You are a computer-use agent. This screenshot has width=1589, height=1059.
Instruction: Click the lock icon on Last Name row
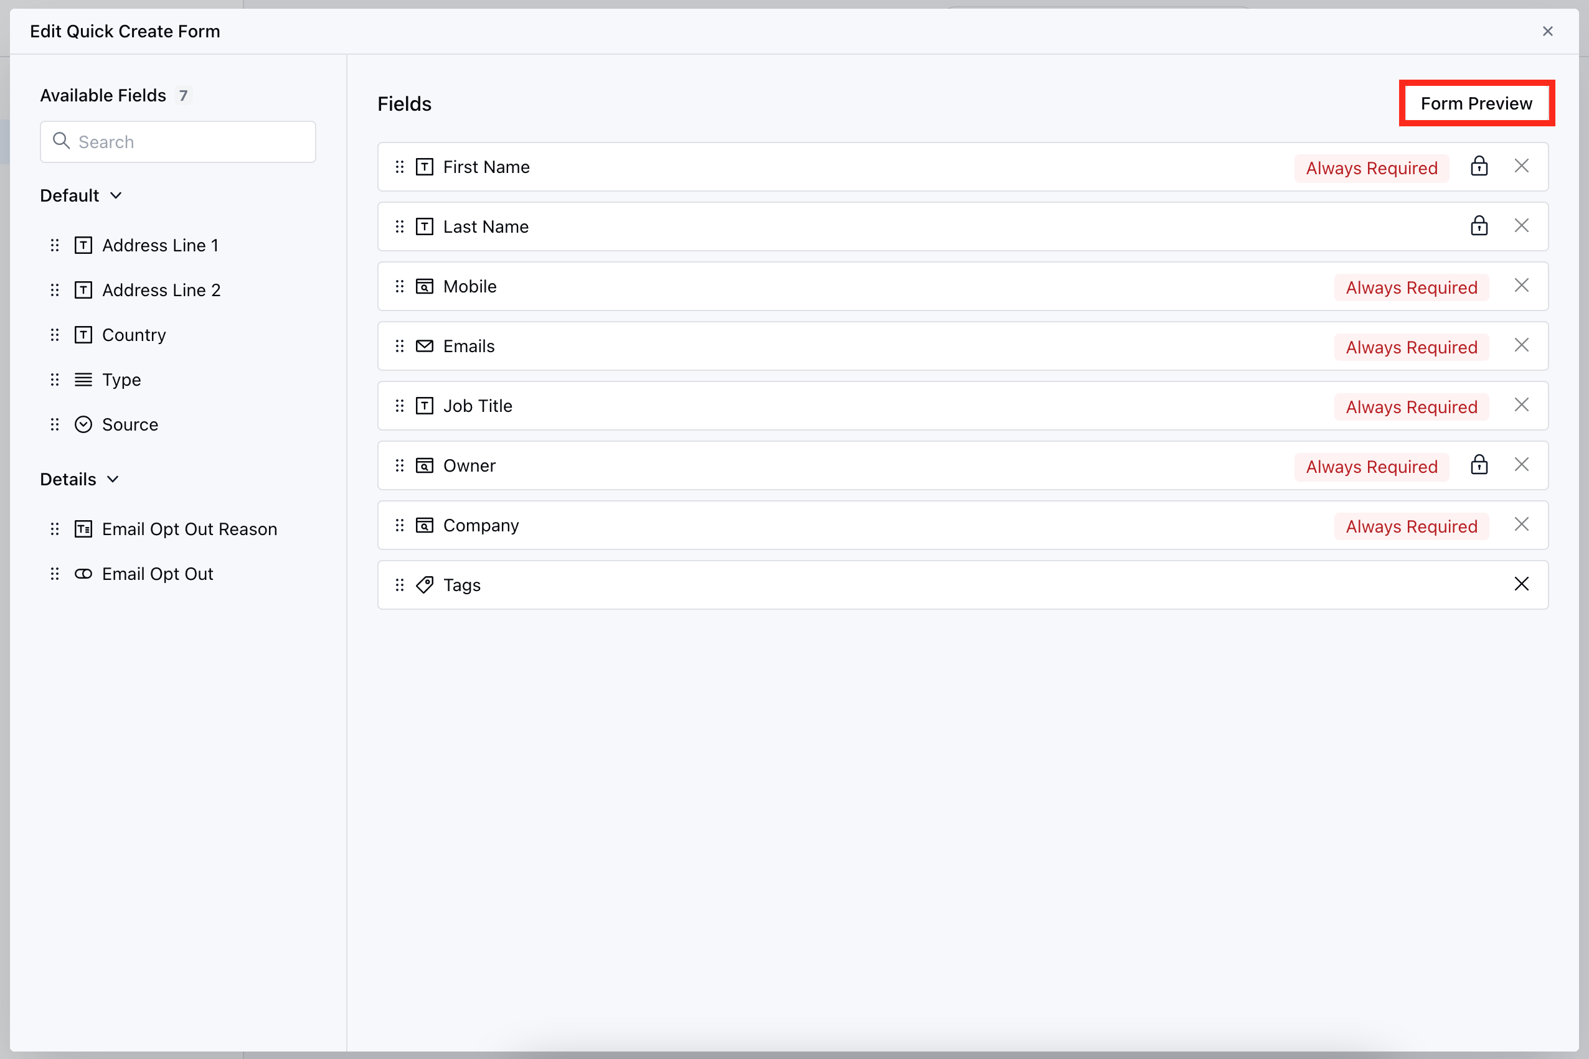[x=1479, y=226]
